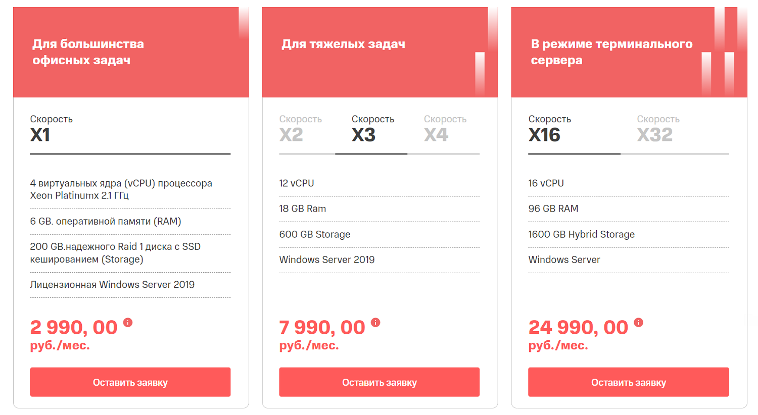This screenshot has height=415, width=758.
Task: Click the "600 GB Storage" spec line
Action: [315, 234]
